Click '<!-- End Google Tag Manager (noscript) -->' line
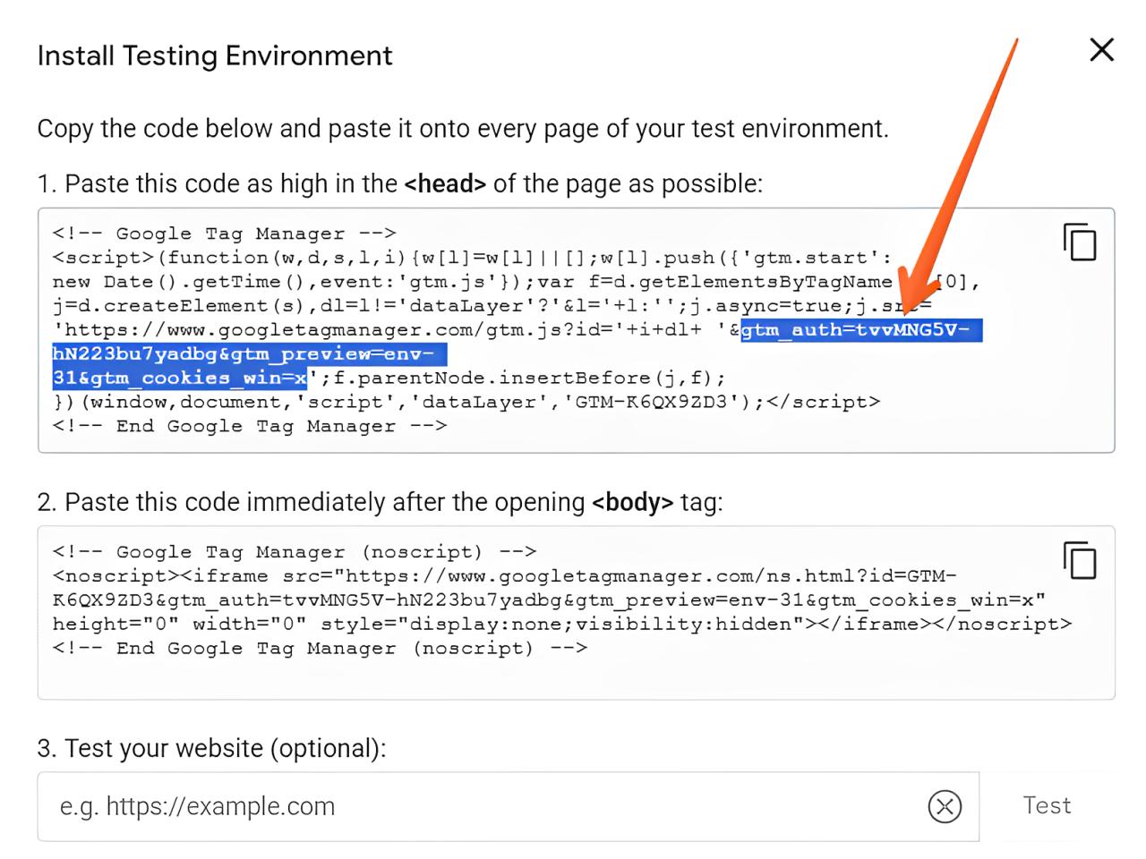Viewport: 1146px width, 859px height. coord(320,649)
